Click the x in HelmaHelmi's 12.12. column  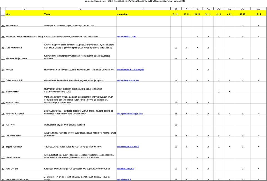[243, 26]
